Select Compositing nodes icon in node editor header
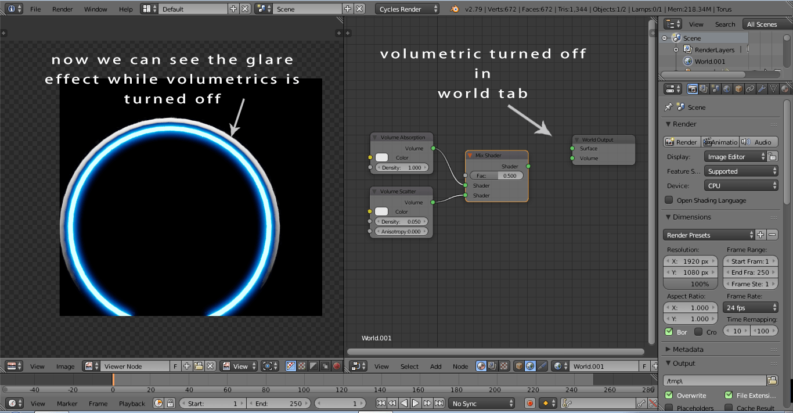 [491, 366]
